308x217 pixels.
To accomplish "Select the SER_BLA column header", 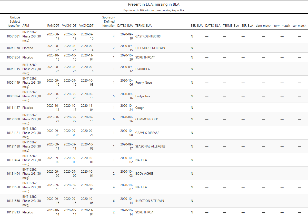I will (247, 26).
